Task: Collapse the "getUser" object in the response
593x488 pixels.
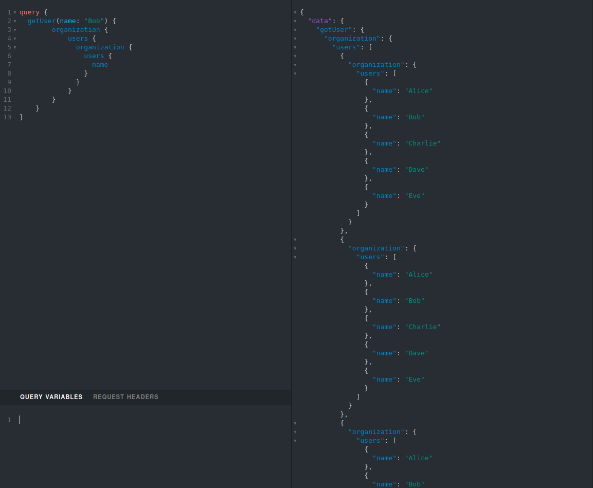Action: [x=295, y=29]
